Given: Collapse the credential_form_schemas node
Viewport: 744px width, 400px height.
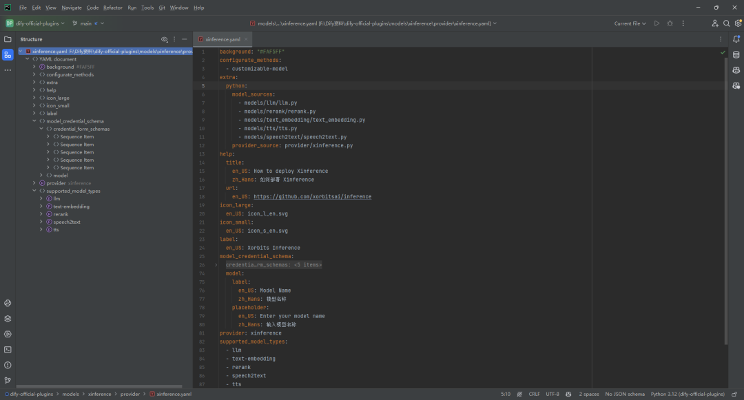Looking at the screenshot, I should [41, 129].
